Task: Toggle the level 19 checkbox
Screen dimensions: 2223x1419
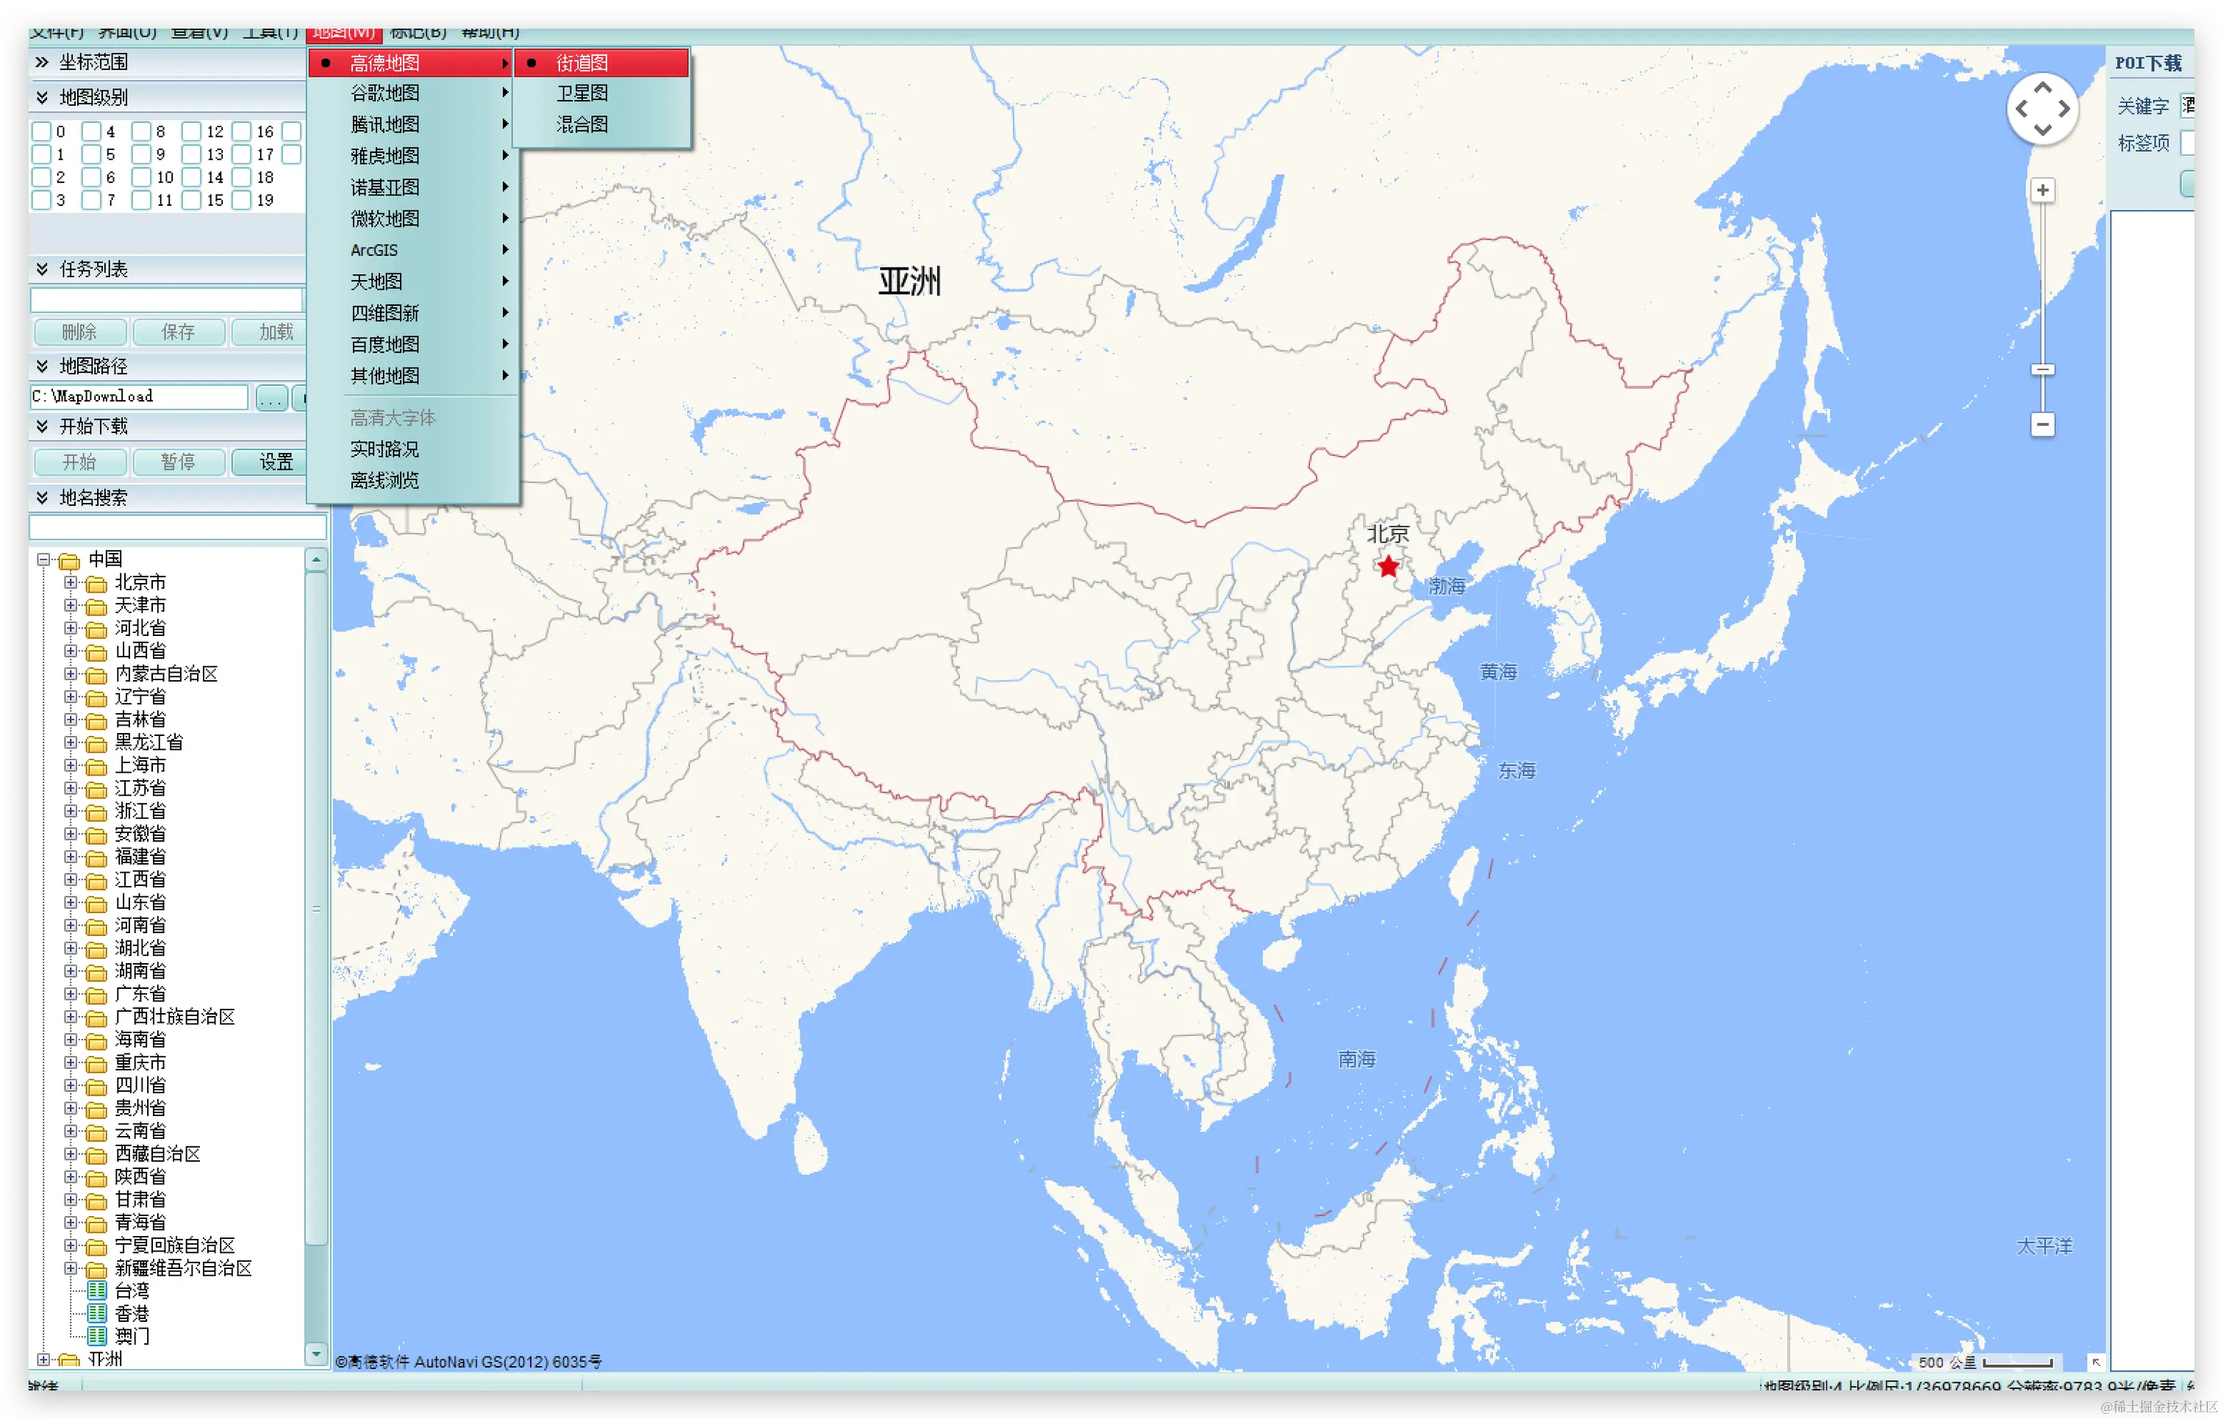Action: tap(241, 199)
